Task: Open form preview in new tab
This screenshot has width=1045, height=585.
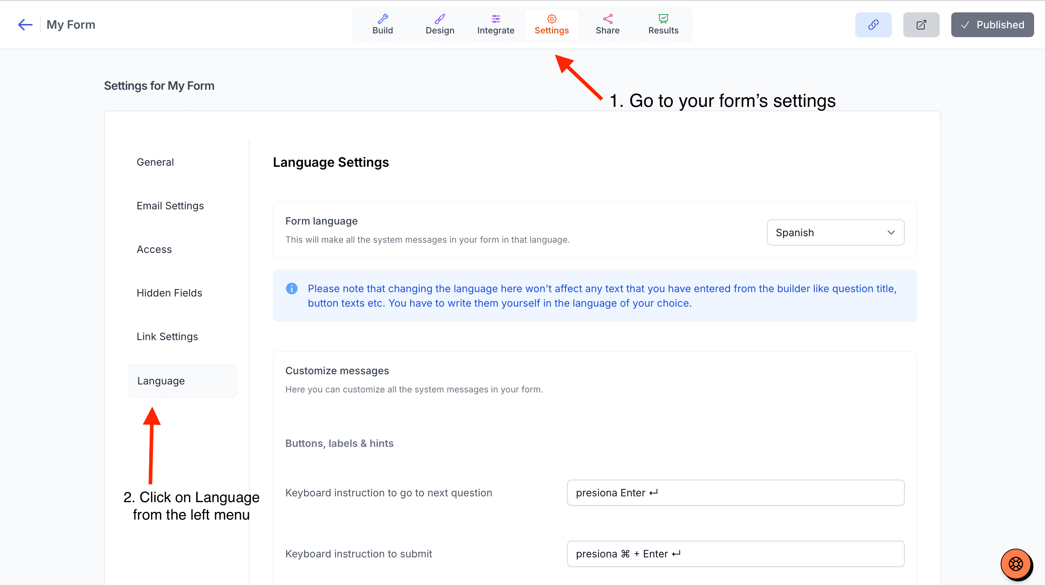Action: click(x=921, y=24)
